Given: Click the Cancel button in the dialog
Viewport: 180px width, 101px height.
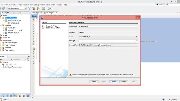Looking at the screenshot, I should coord(123,82).
